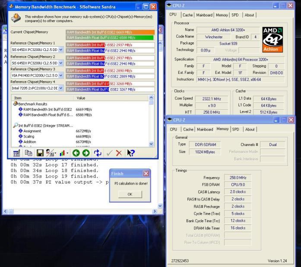Click the lower CPU-Z title bar icon
The width and height of the screenshot is (301, 267).
coord(170,120)
